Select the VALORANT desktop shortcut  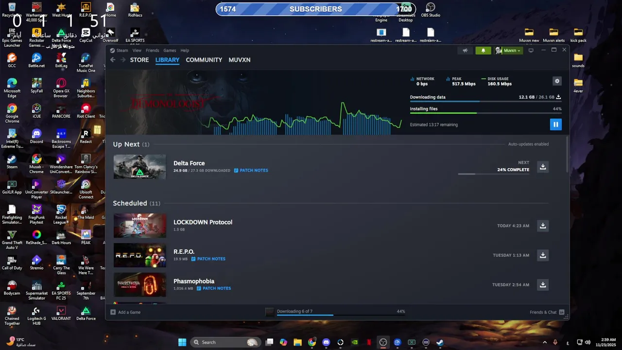click(61, 314)
